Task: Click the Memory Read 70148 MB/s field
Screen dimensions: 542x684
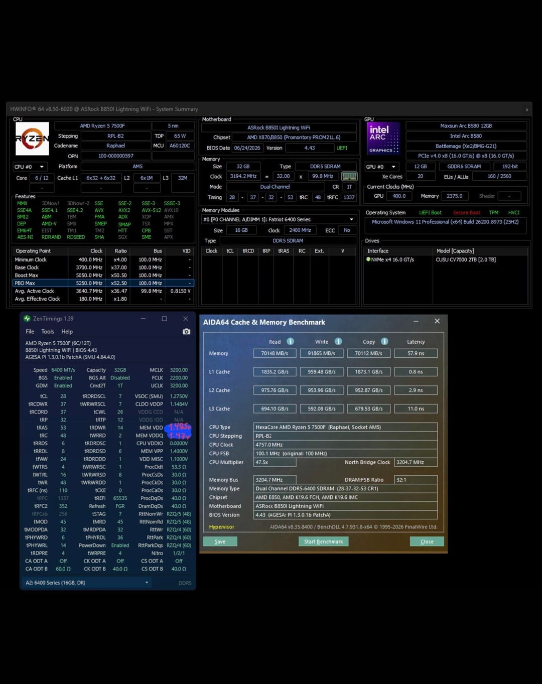Action: point(275,353)
